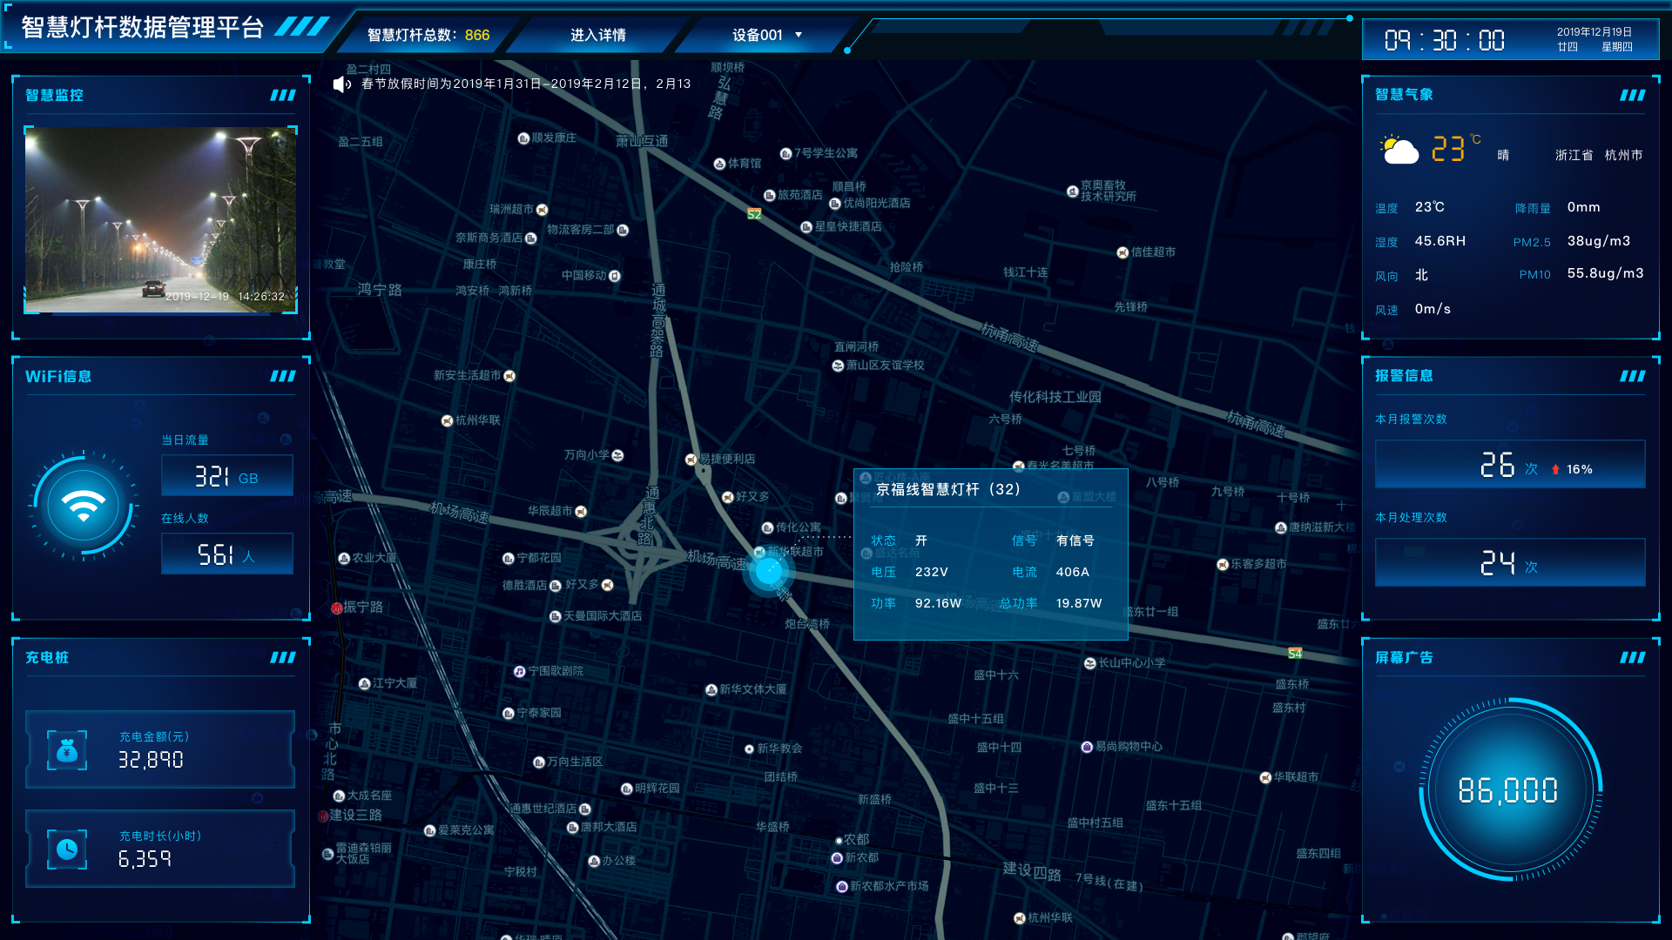
Task: Click the glowing lamp post map marker
Action: 768,572
